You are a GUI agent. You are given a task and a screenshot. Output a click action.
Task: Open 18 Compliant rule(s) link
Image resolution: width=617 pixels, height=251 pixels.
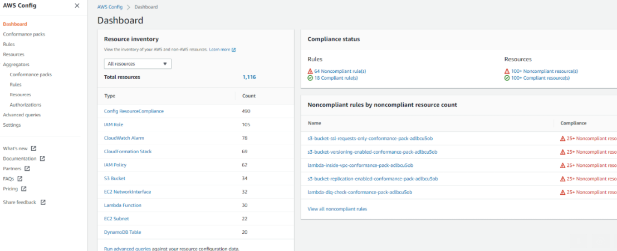click(336, 78)
